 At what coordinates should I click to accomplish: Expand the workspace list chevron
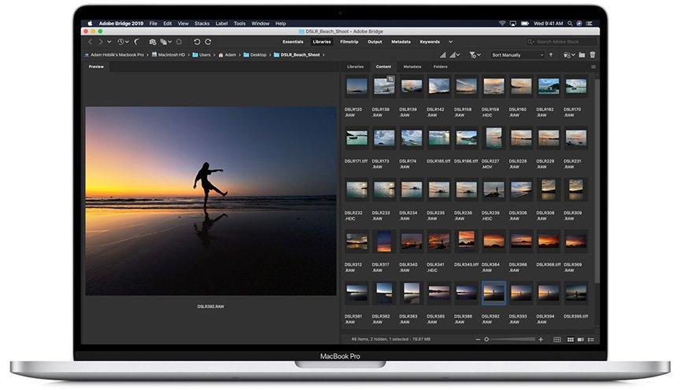(450, 42)
